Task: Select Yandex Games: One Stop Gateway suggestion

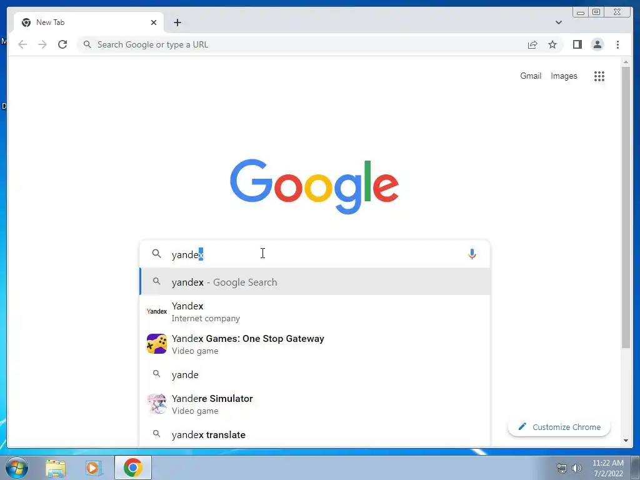Action: pos(315,344)
